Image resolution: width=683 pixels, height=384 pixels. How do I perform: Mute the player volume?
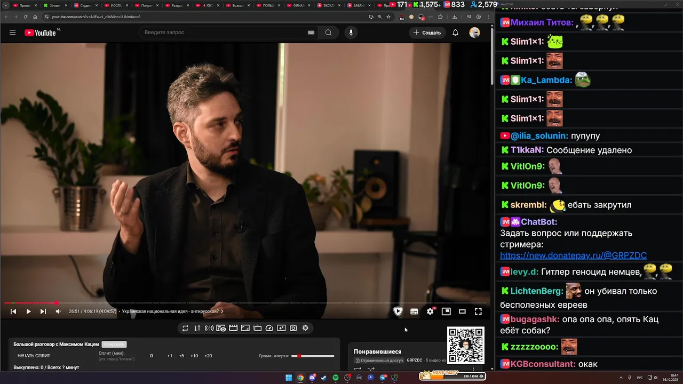point(58,311)
